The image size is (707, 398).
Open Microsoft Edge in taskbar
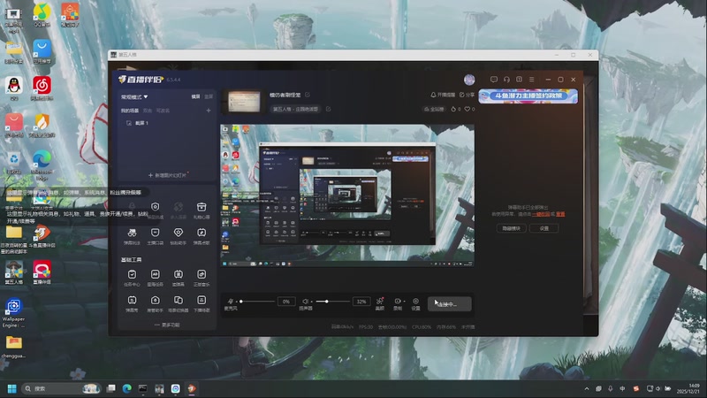pos(126,388)
